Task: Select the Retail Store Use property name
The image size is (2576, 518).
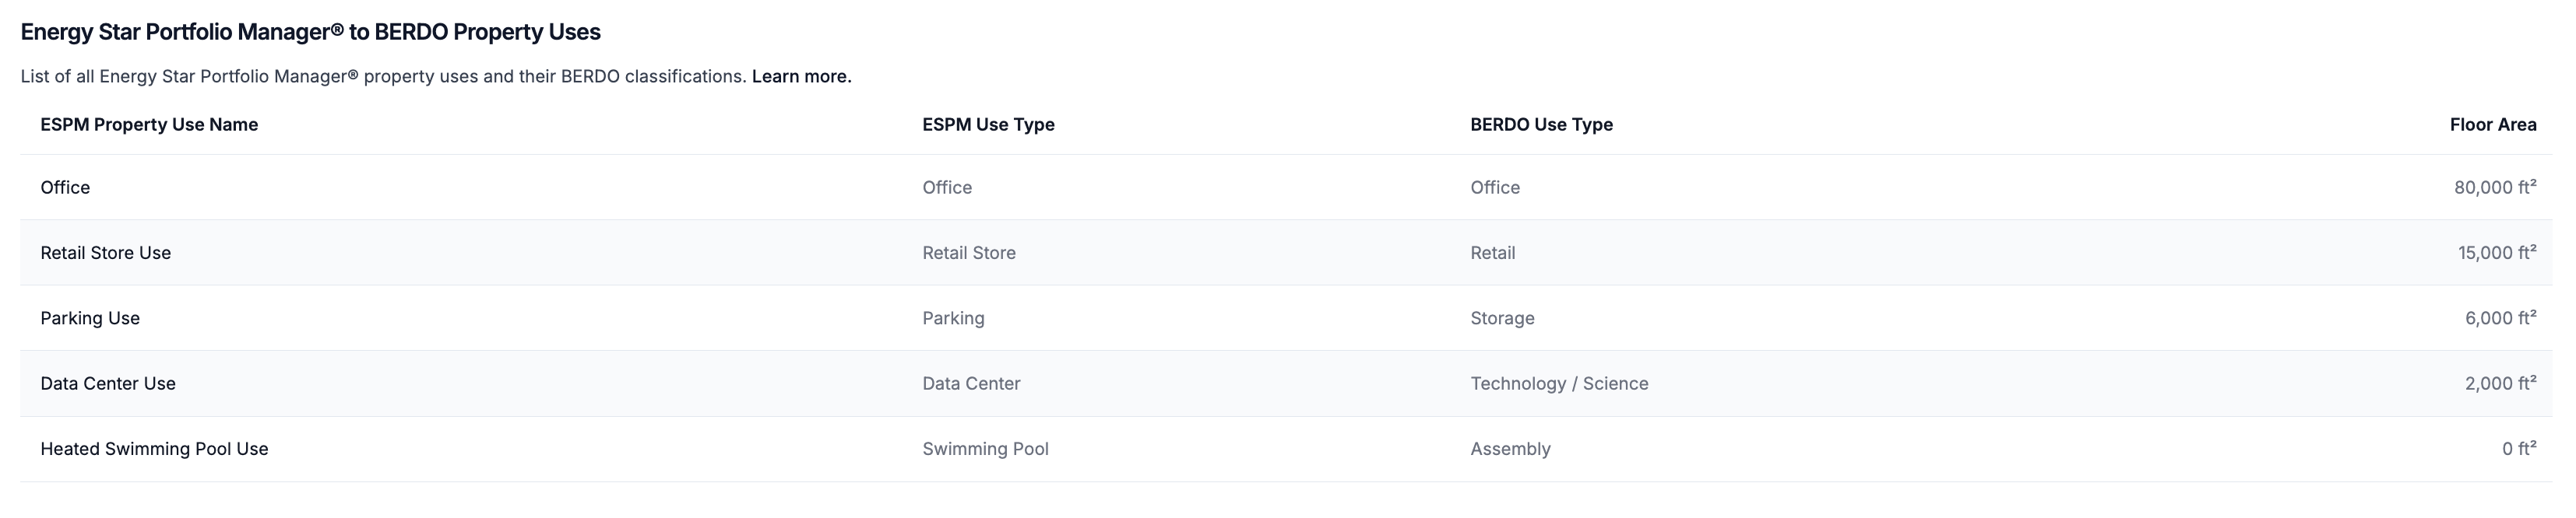Action: click(105, 254)
